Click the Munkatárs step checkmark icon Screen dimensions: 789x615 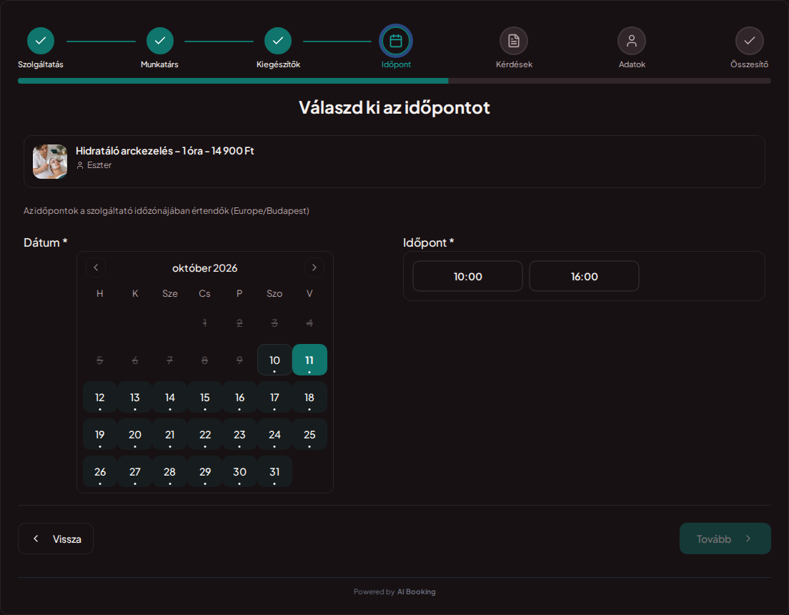[x=160, y=41]
